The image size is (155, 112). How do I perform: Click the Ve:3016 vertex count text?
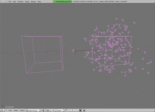point(76,2)
